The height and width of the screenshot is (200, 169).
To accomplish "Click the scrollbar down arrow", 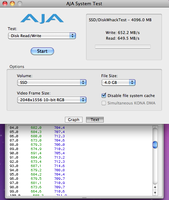I will [155, 193].
